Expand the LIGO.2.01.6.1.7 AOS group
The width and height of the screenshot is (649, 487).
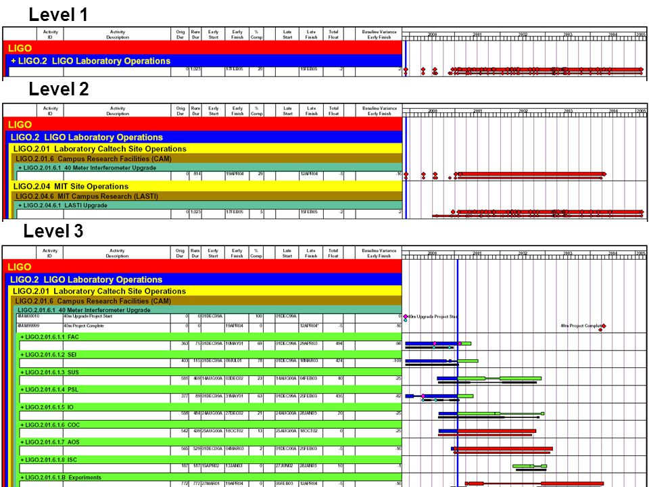coord(22,442)
